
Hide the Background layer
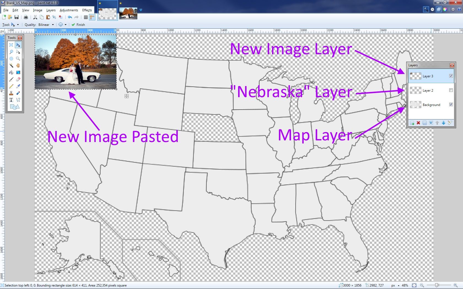pyautogui.click(x=451, y=105)
